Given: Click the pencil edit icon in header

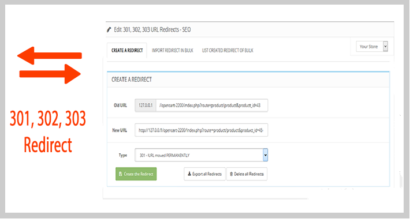Looking at the screenshot, I should point(109,30).
